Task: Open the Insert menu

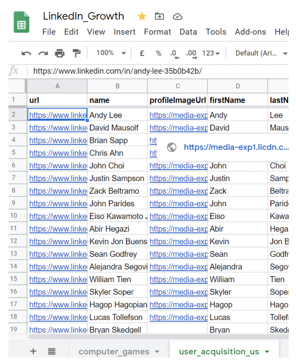Action: (125, 32)
